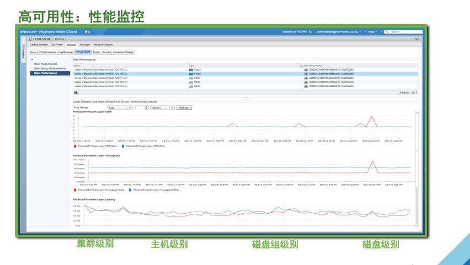Expand the Administrator@VSPHERE.LOCAL user menu

click(x=339, y=32)
